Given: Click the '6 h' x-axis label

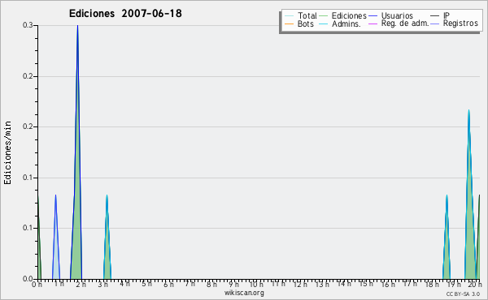Looking at the screenshot, I should [168, 284].
